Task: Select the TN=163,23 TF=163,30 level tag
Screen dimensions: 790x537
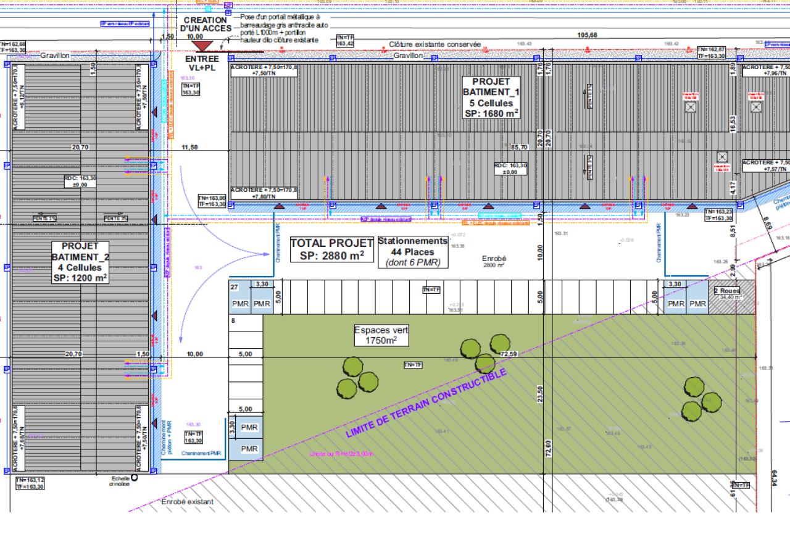Action: (x=720, y=215)
